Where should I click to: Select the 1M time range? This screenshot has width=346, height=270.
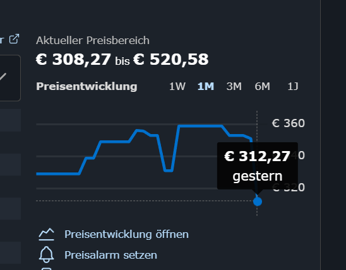tap(206, 86)
